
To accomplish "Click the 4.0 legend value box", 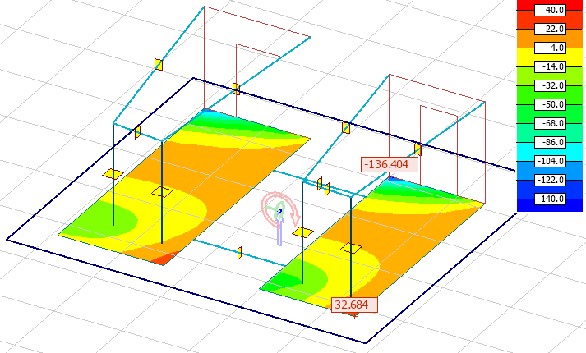I will click(x=551, y=48).
